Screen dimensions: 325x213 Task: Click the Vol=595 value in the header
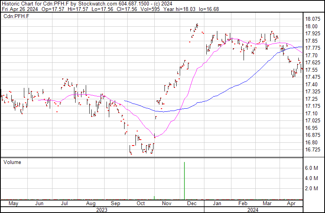150,9
